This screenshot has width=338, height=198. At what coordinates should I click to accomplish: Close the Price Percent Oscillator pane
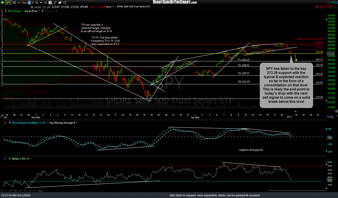[x=5, y=123]
